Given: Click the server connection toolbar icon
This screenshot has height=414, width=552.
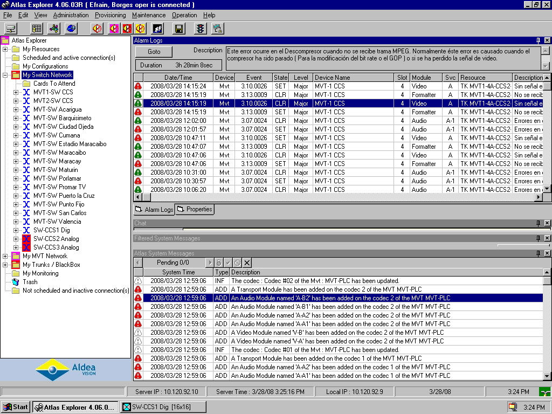Looking at the screenshot, I should point(11,29).
